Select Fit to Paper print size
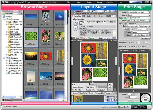 137,47
